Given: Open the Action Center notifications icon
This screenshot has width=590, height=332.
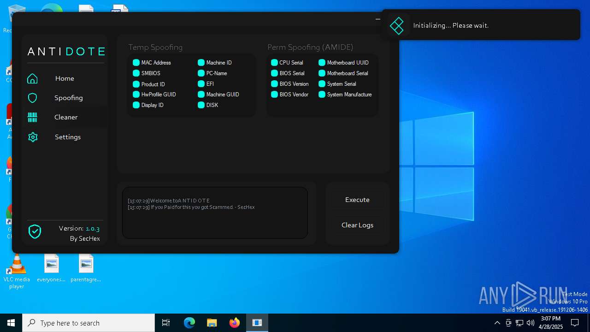Looking at the screenshot, I should click(575, 323).
